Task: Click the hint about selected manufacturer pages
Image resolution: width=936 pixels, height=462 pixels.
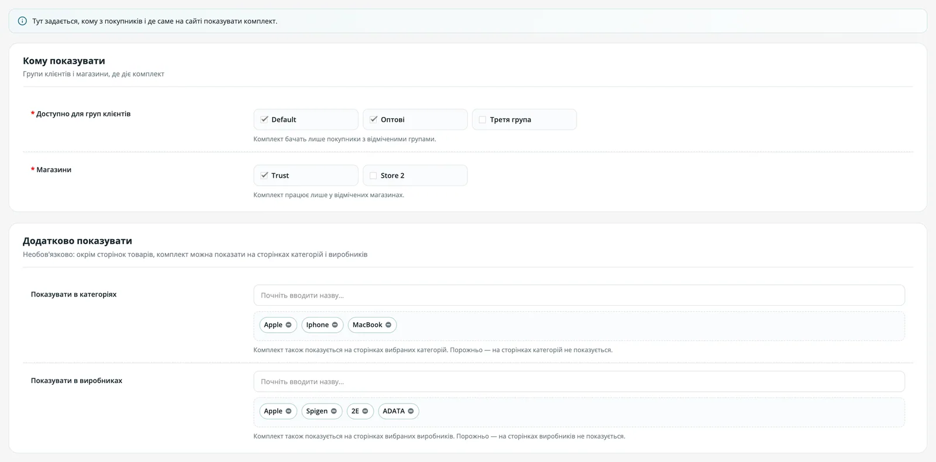Action: point(439,436)
